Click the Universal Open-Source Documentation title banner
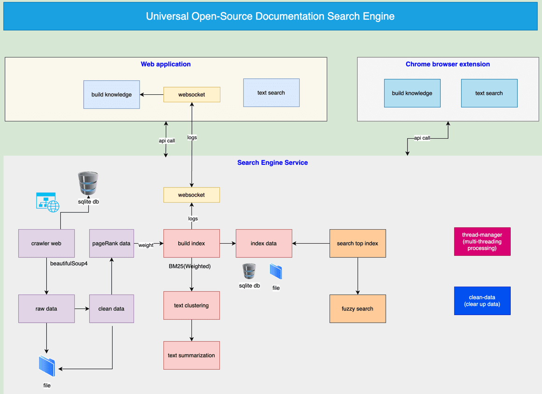This screenshot has height=394, width=542. pos(270,16)
